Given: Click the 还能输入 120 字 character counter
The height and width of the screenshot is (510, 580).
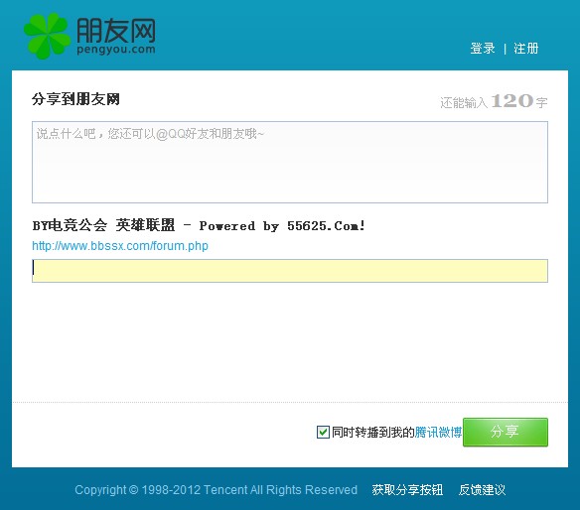Looking at the screenshot, I should click(x=494, y=101).
